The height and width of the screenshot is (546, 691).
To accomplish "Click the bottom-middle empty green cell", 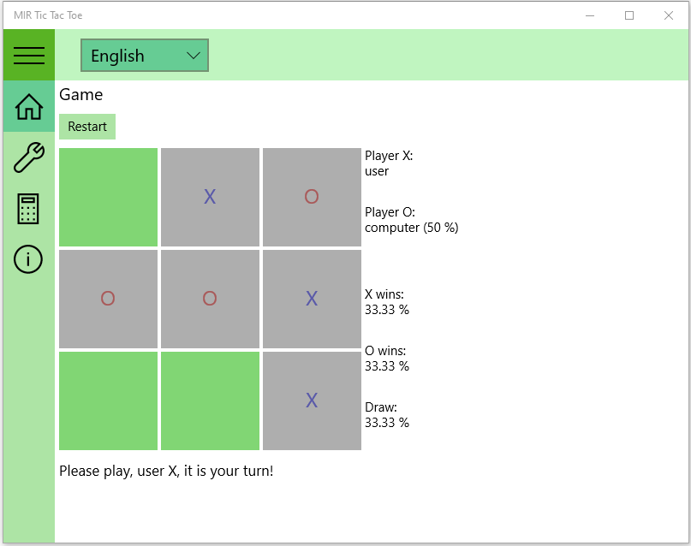I will point(209,400).
